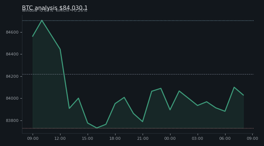Viewport: 264px width, 146px height.
Task: Click the "21:00" time axis label
Action: (143, 138)
